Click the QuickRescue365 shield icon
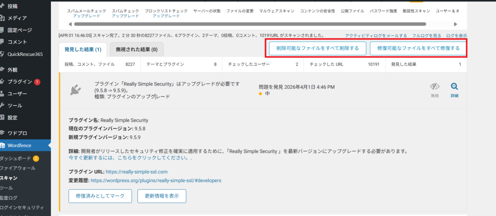 [x=2, y=54]
